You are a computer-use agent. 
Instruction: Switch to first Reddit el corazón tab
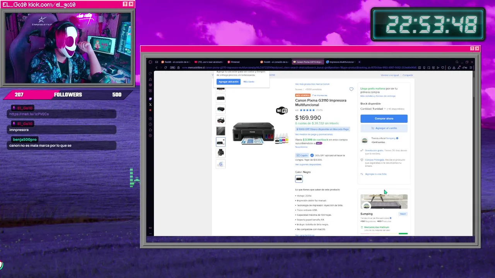(x=176, y=62)
